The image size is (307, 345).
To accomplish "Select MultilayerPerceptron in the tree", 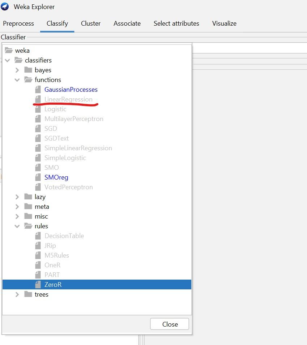I will click(74, 119).
